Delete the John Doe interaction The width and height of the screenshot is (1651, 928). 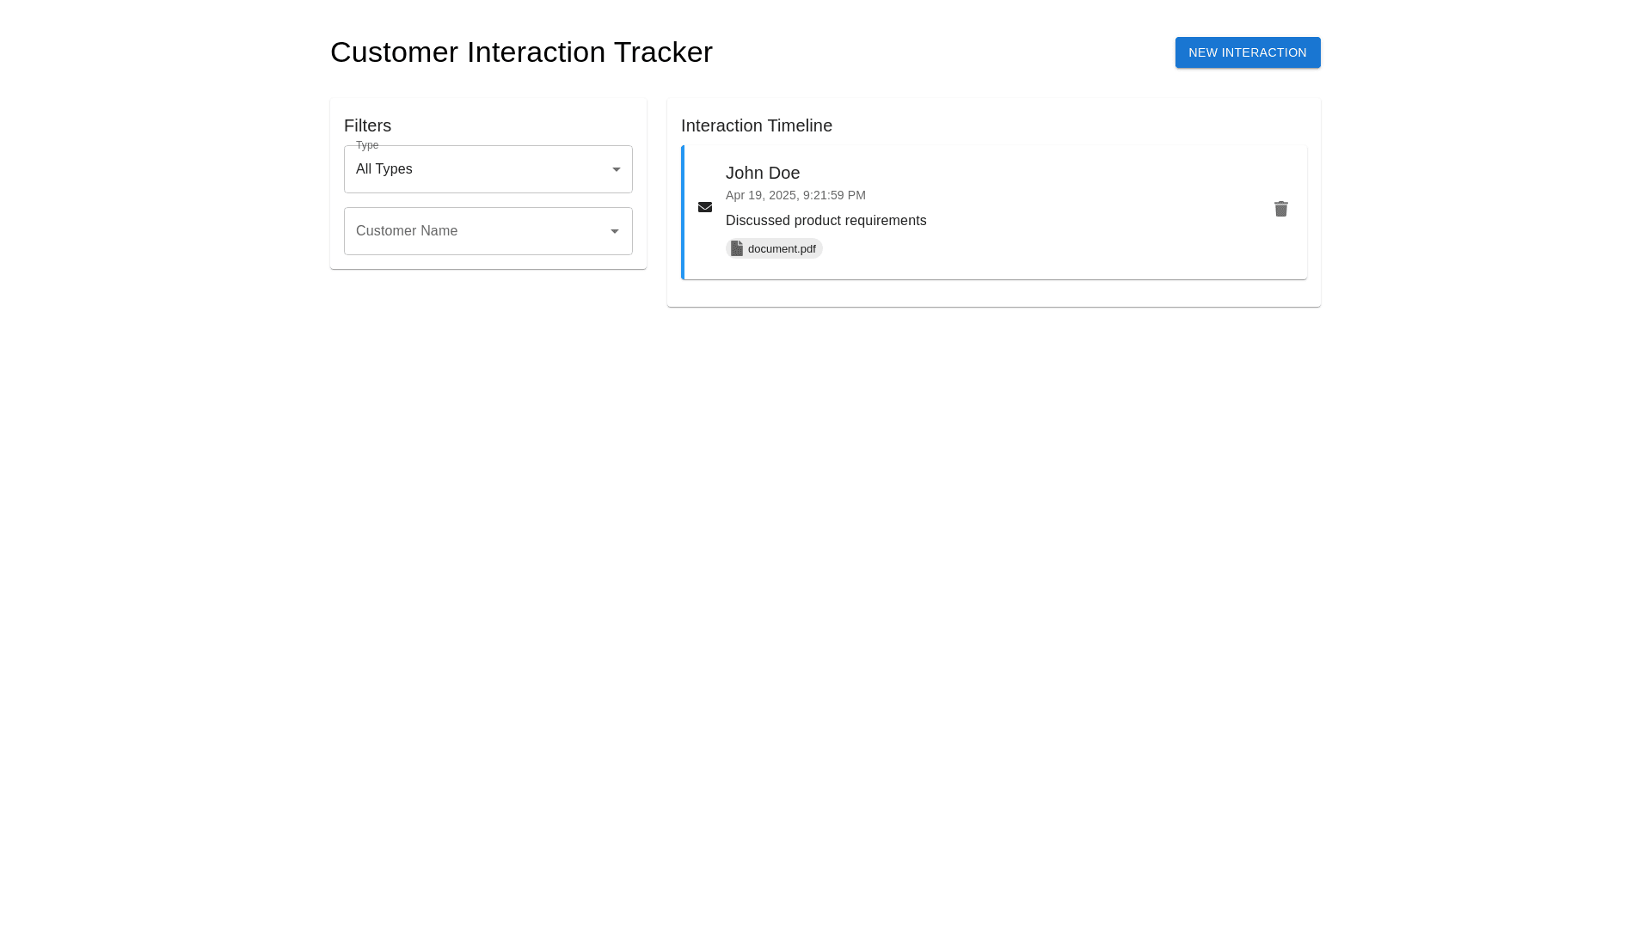(x=1280, y=209)
